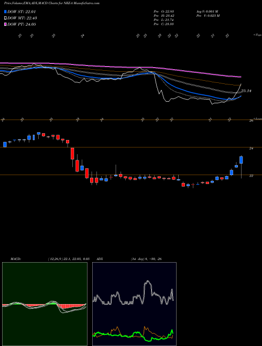Click the 24 price axis label

tap(251, 148)
